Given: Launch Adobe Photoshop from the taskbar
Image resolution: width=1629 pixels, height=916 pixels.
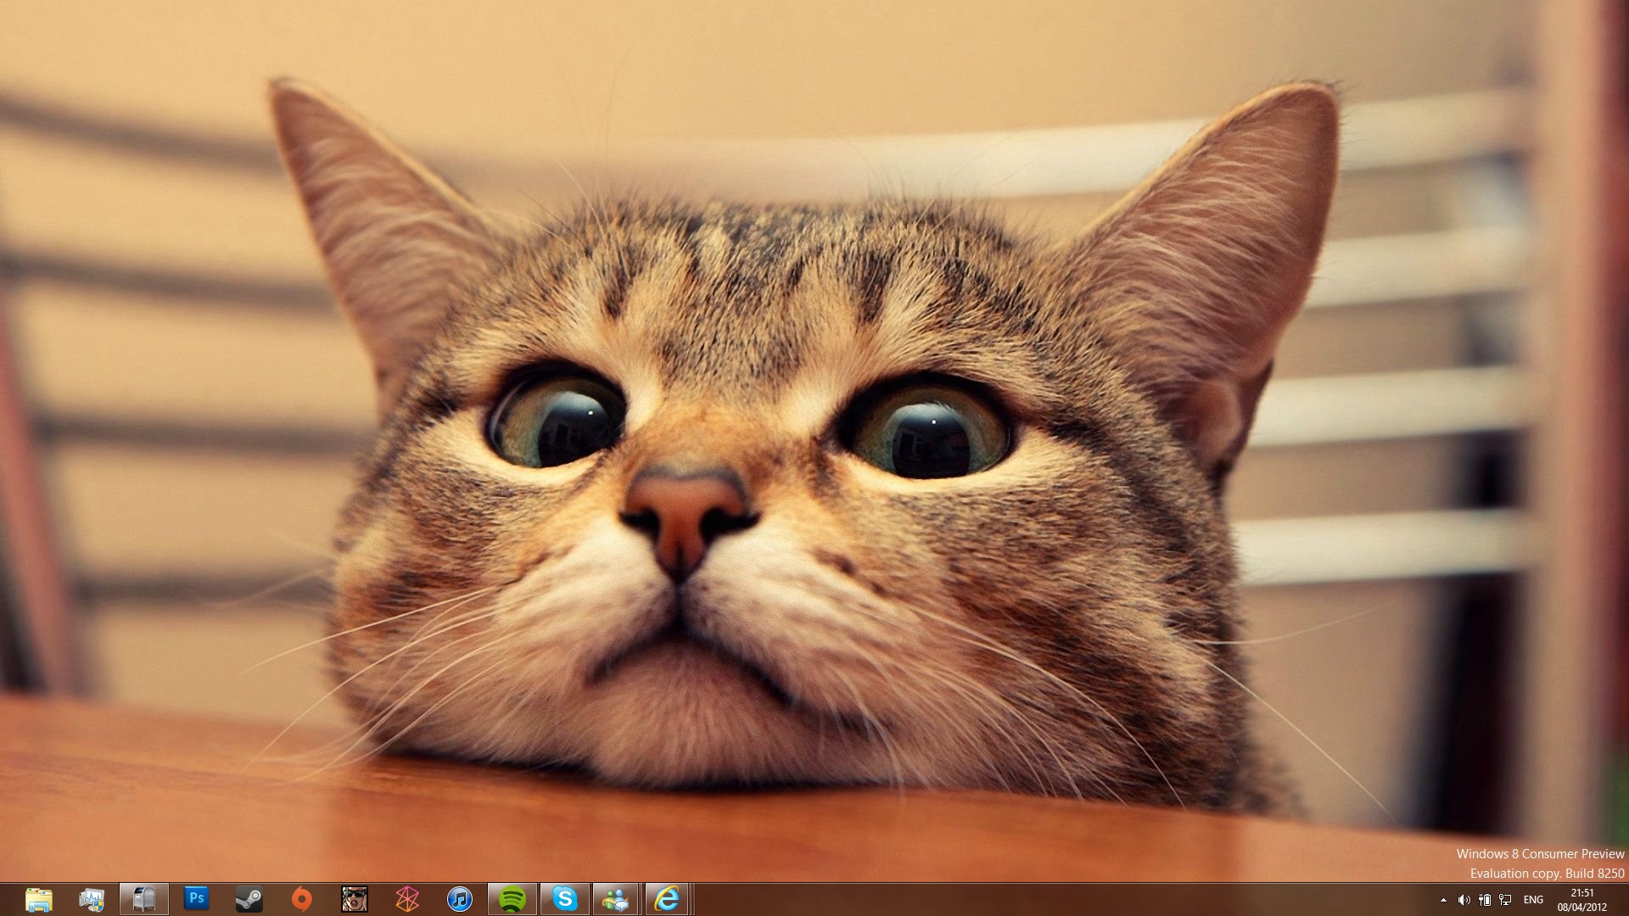Looking at the screenshot, I should point(197,898).
